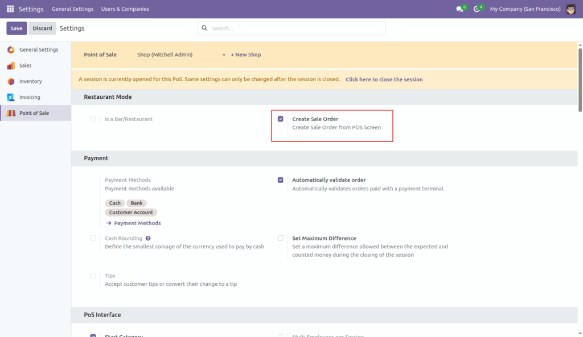Open the user avatar menu

pos(570,9)
